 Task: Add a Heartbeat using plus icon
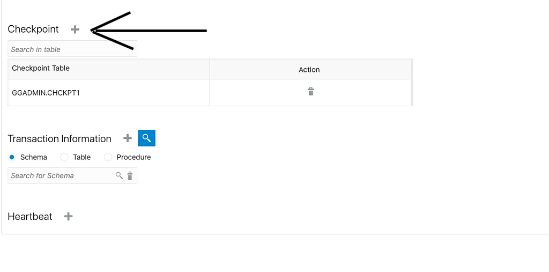tap(68, 216)
